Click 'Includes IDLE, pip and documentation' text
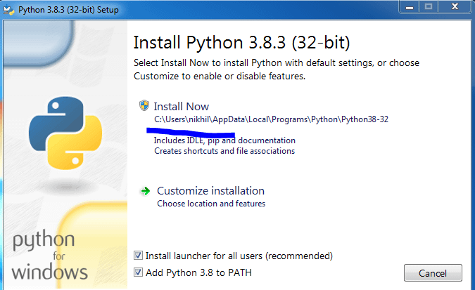 [224, 140]
